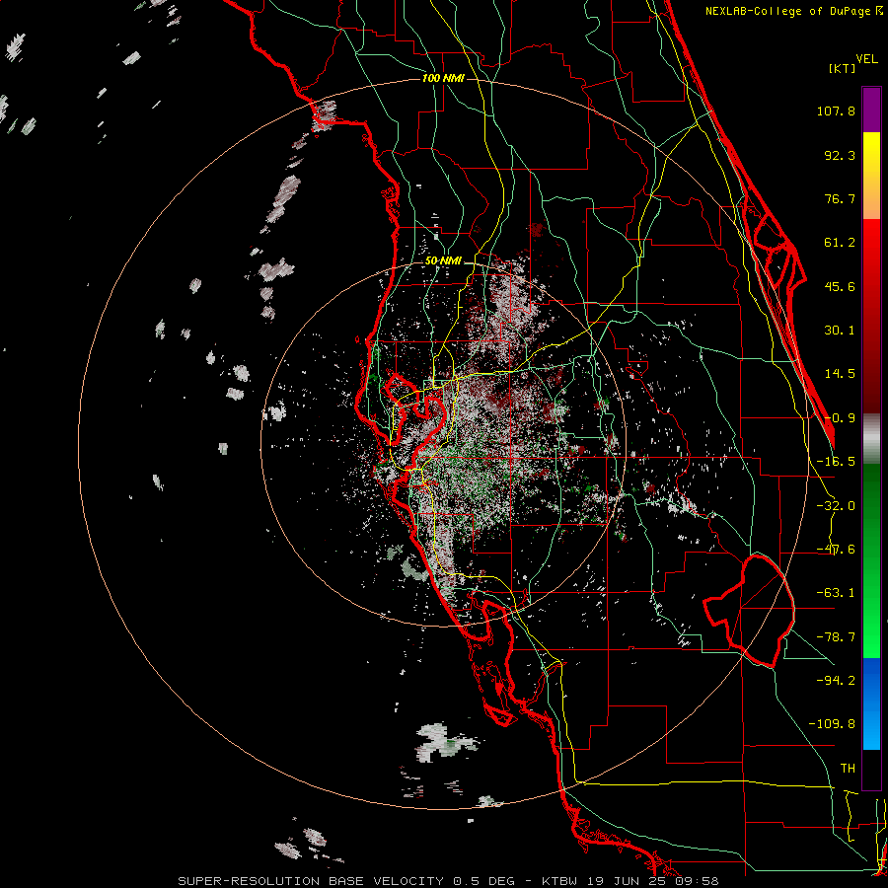Click the -78.7 velocity scale value

(x=836, y=637)
